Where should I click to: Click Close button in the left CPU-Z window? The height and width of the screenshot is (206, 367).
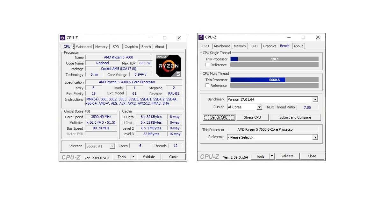[173, 157]
